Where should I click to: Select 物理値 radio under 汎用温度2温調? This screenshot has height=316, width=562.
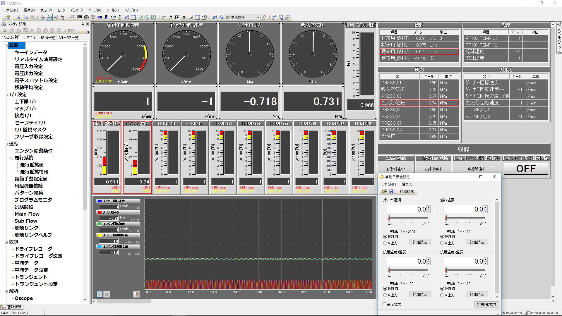coord(442,289)
